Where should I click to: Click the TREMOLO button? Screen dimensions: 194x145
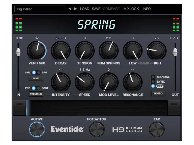[36, 94]
